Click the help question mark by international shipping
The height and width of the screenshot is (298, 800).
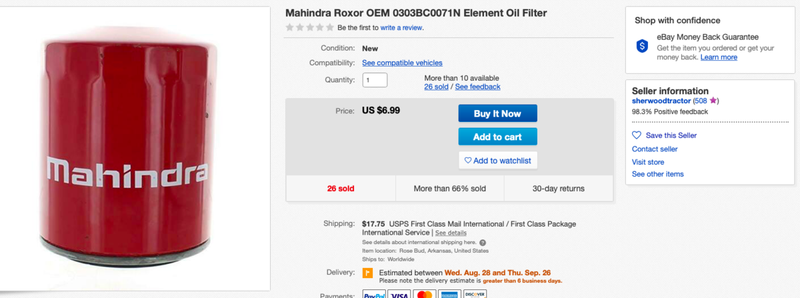(x=483, y=243)
